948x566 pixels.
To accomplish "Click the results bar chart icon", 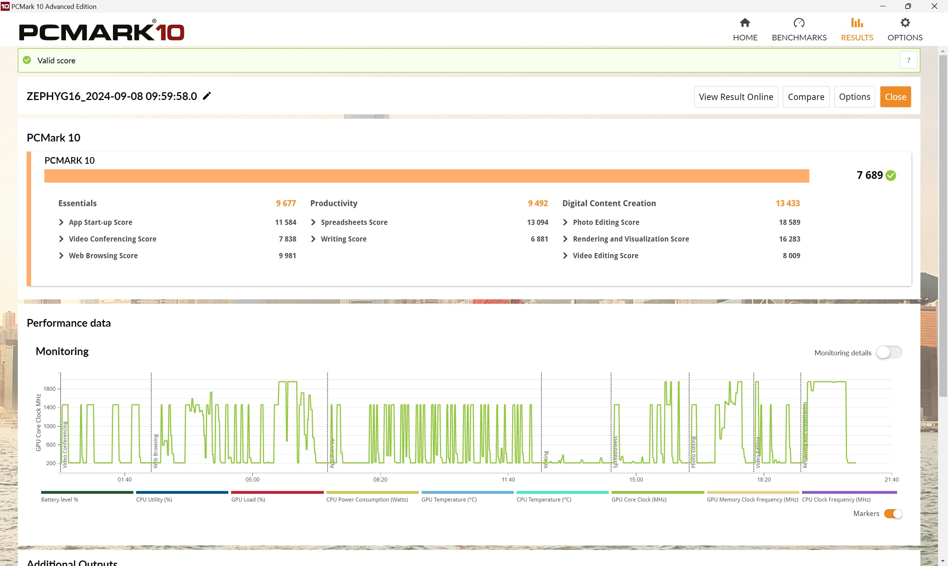I will point(857,23).
